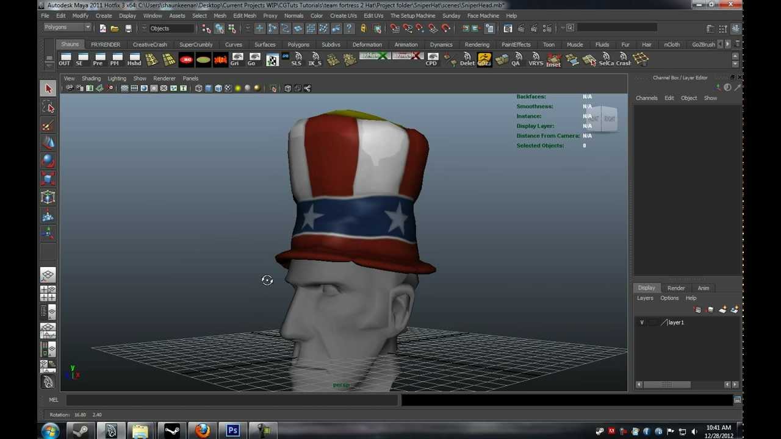Toggle select by object type icon
Screen dimensions: 781x439
219,28
